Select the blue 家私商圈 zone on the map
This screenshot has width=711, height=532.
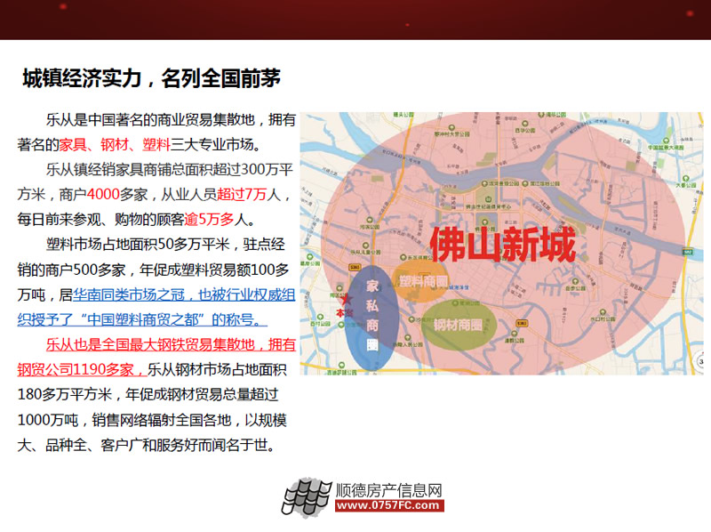tap(371, 318)
